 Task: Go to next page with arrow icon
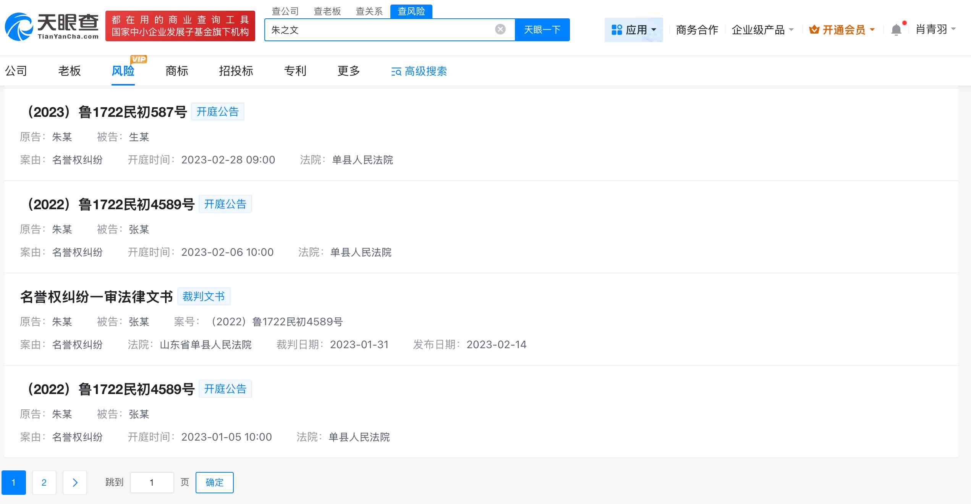click(x=75, y=482)
